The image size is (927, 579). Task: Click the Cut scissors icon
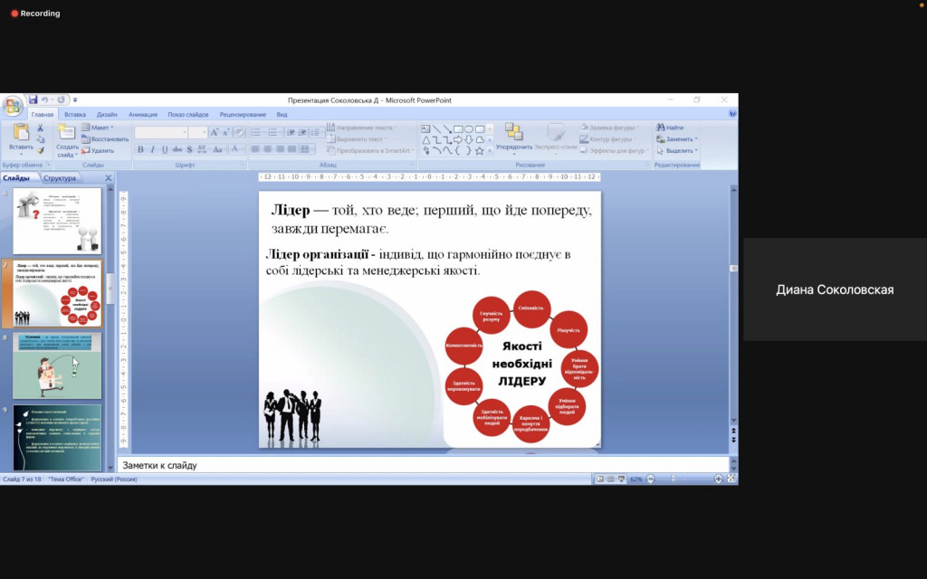pyautogui.click(x=41, y=128)
